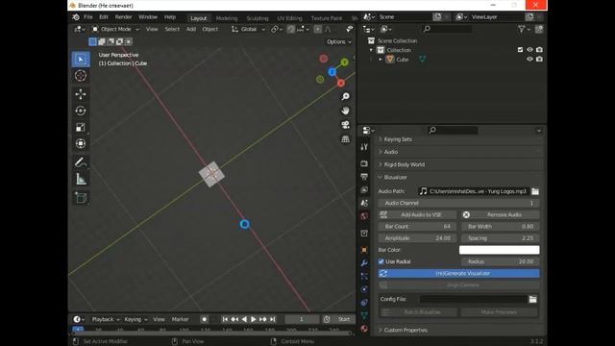The width and height of the screenshot is (615, 346).
Task: Open the Material properties tab
Action: click(x=364, y=329)
